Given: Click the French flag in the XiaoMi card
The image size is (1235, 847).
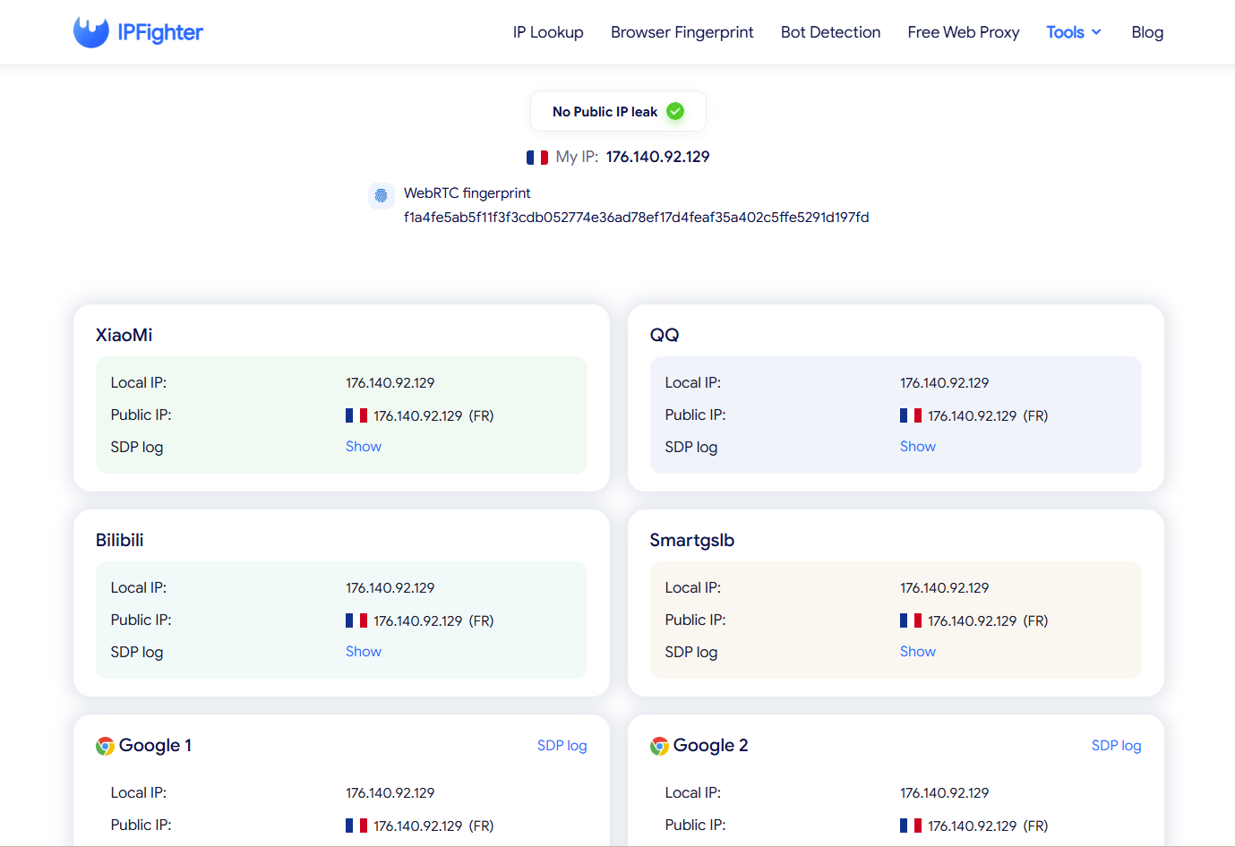Looking at the screenshot, I should point(356,415).
